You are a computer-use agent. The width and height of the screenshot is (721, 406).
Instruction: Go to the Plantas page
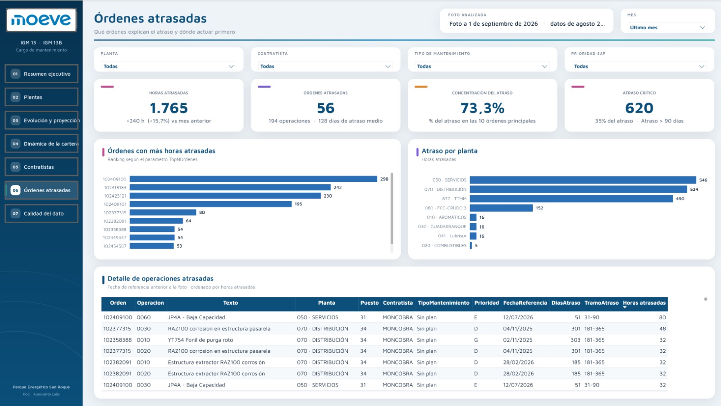(41, 97)
